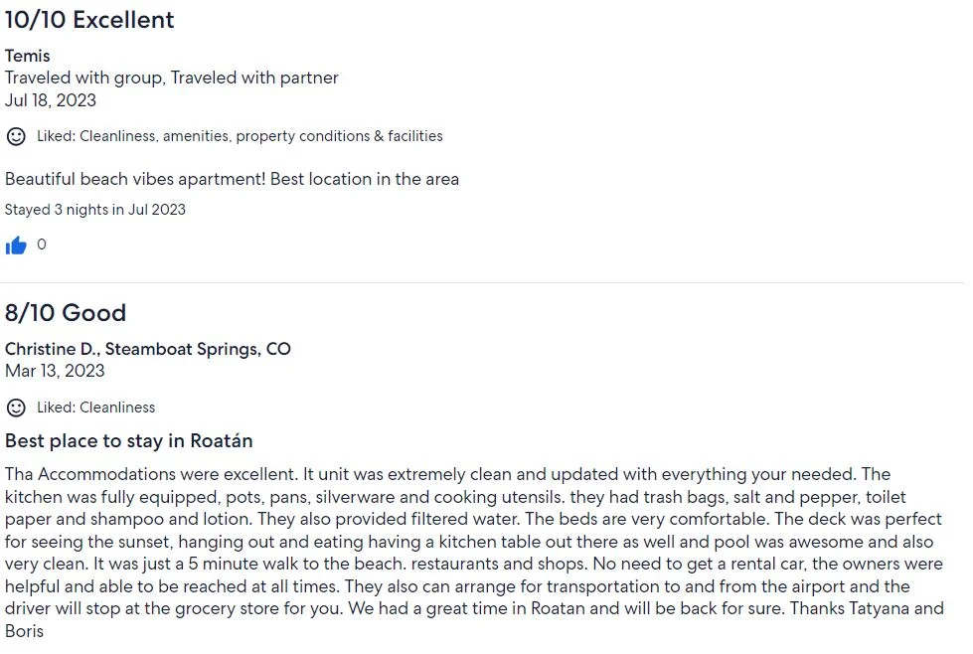Click the helpful vote count '0'
973x654 pixels.
pyautogui.click(x=42, y=245)
